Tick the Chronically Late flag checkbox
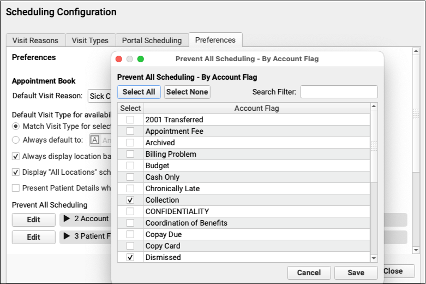 click(x=130, y=189)
